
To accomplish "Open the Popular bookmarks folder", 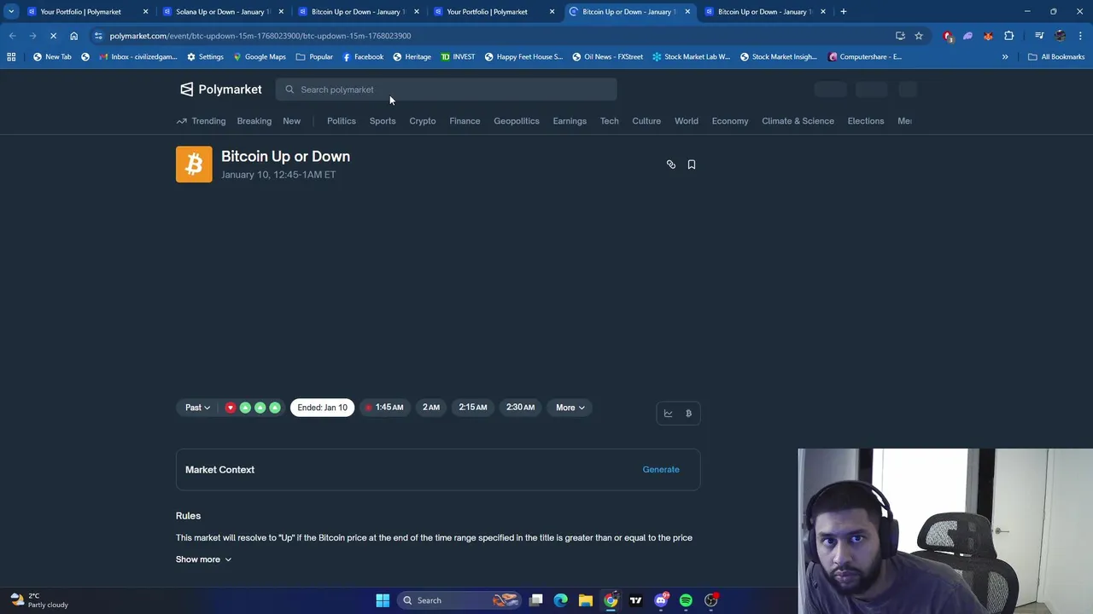I will click(x=314, y=57).
